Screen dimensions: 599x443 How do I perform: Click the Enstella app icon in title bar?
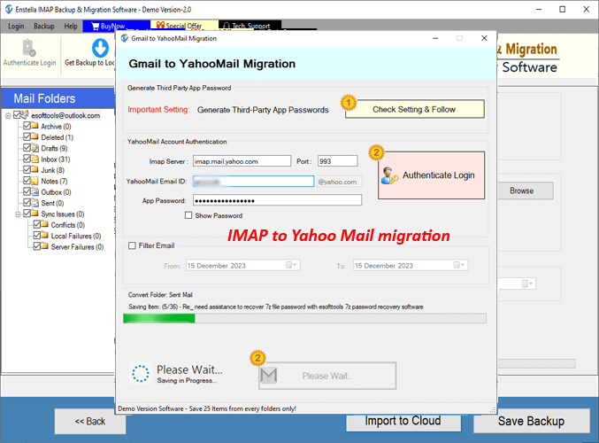pos(8,9)
